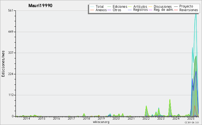Click the y-axis value 561
202x125 pixels.
[10, 10]
